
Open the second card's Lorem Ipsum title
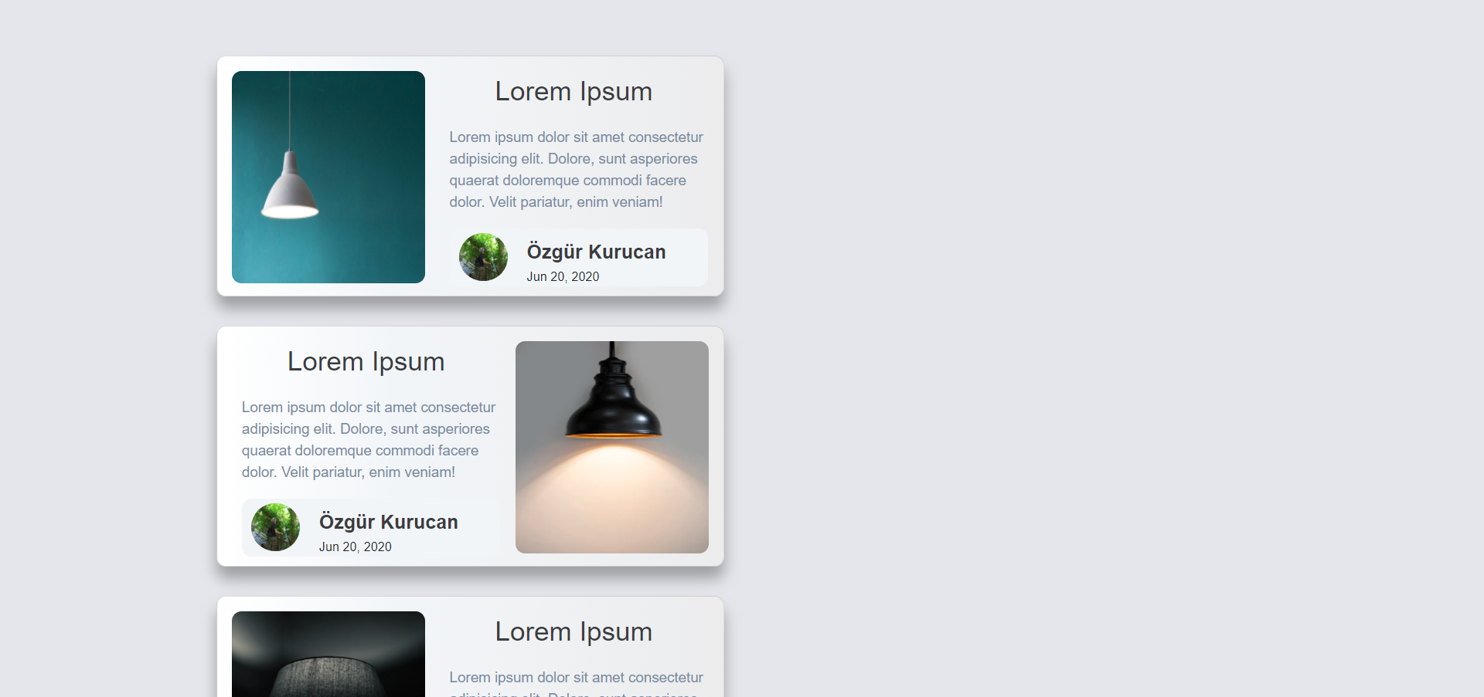tap(366, 361)
